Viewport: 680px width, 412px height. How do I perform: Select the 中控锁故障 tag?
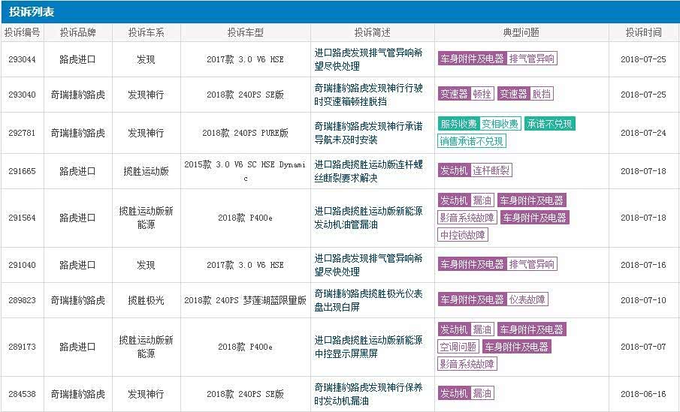click(x=463, y=235)
